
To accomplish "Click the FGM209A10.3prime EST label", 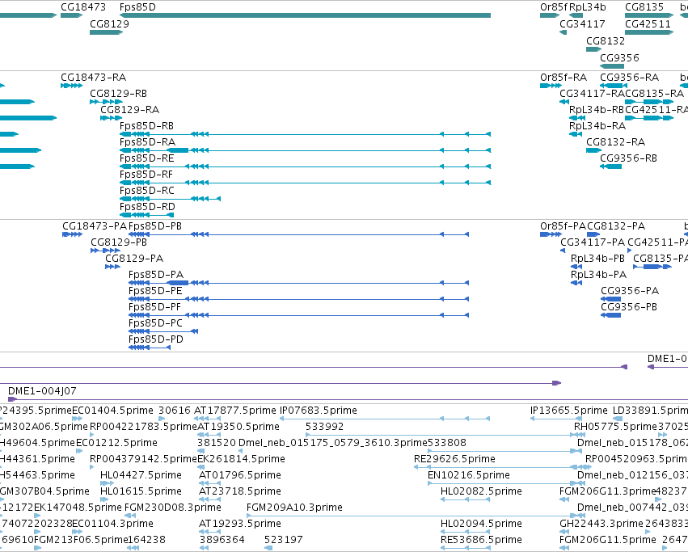I will [294, 508].
